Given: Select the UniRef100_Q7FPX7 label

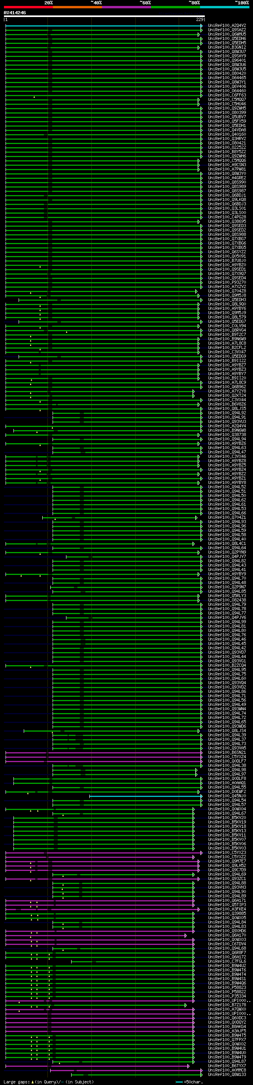Looking at the screenshot, I should (x=227, y=1040).
